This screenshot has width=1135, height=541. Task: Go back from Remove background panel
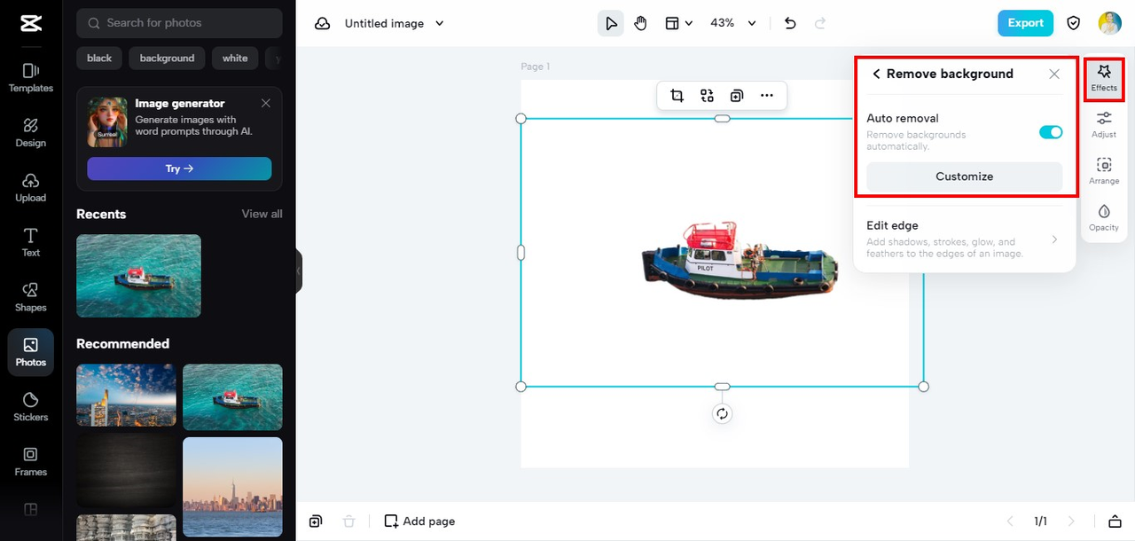click(x=876, y=74)
